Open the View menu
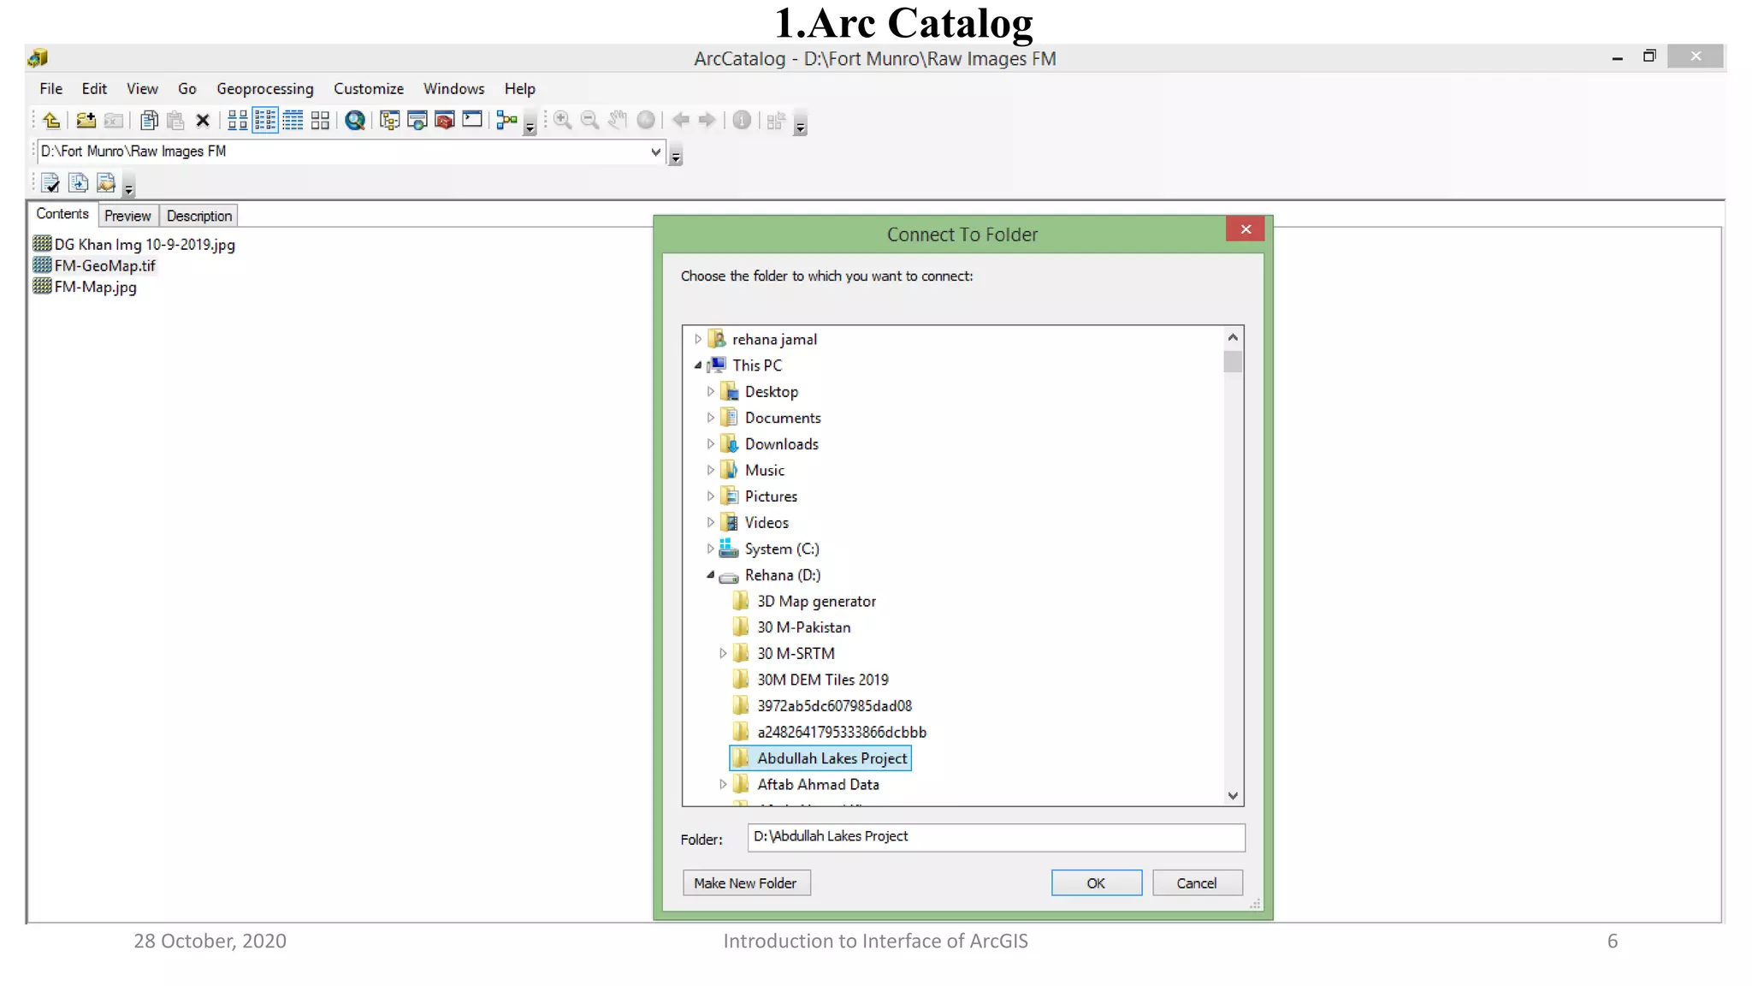The image size is (1752, 986). (142, 89)
